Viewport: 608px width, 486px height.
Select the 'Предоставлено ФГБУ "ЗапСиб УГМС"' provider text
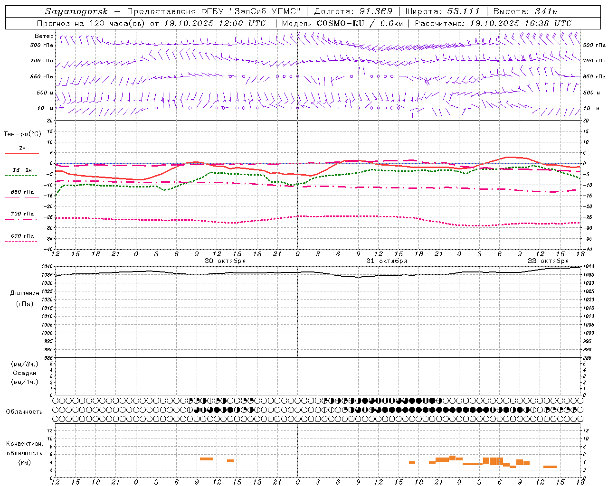coord(214,11)
